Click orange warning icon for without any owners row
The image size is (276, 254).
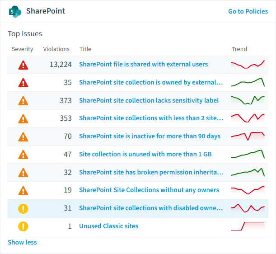click(23, 191)
